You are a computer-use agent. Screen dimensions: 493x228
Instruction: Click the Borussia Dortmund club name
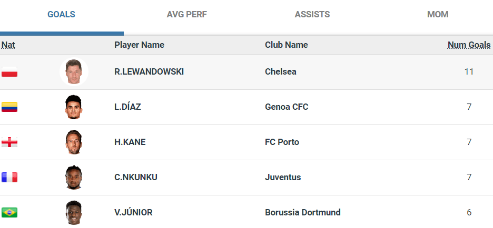click(303, 213)
